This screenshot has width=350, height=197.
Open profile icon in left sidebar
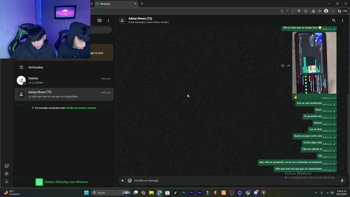coord(7,182)
